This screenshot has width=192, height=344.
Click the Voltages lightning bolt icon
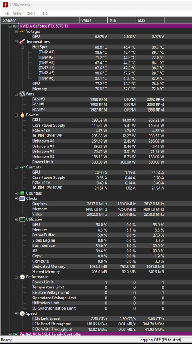click(22, 31)
